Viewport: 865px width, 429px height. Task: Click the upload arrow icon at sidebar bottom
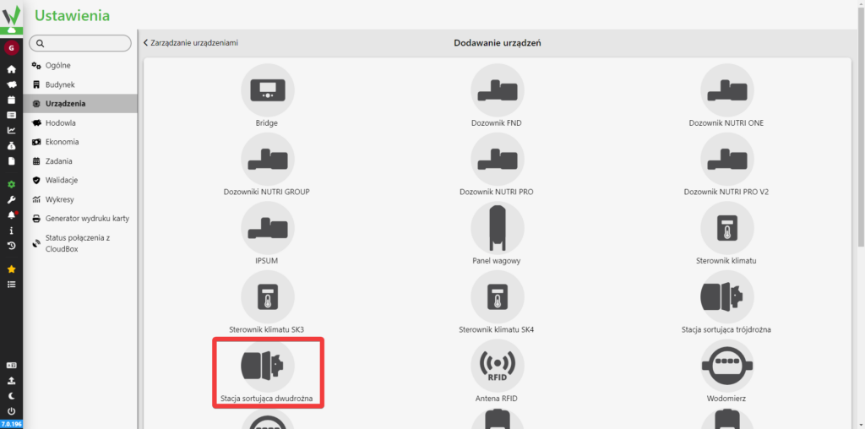click(11, 381)
